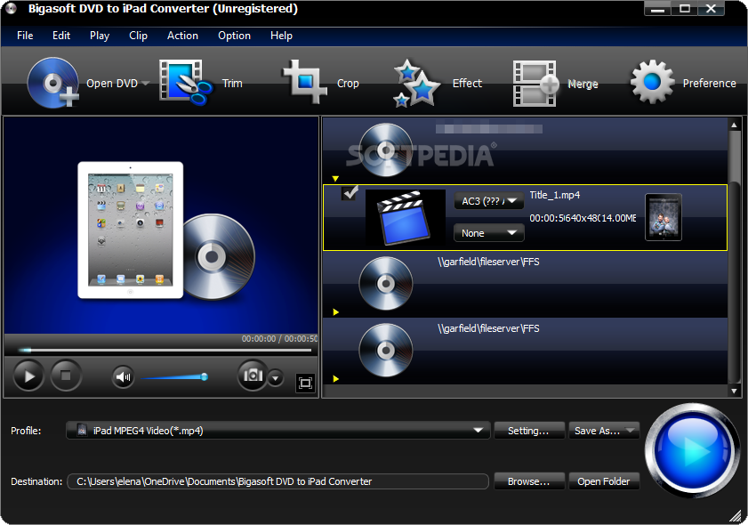Open the Clip menu
This screenshot has height=525, width=748.
(x=138, y=36)
